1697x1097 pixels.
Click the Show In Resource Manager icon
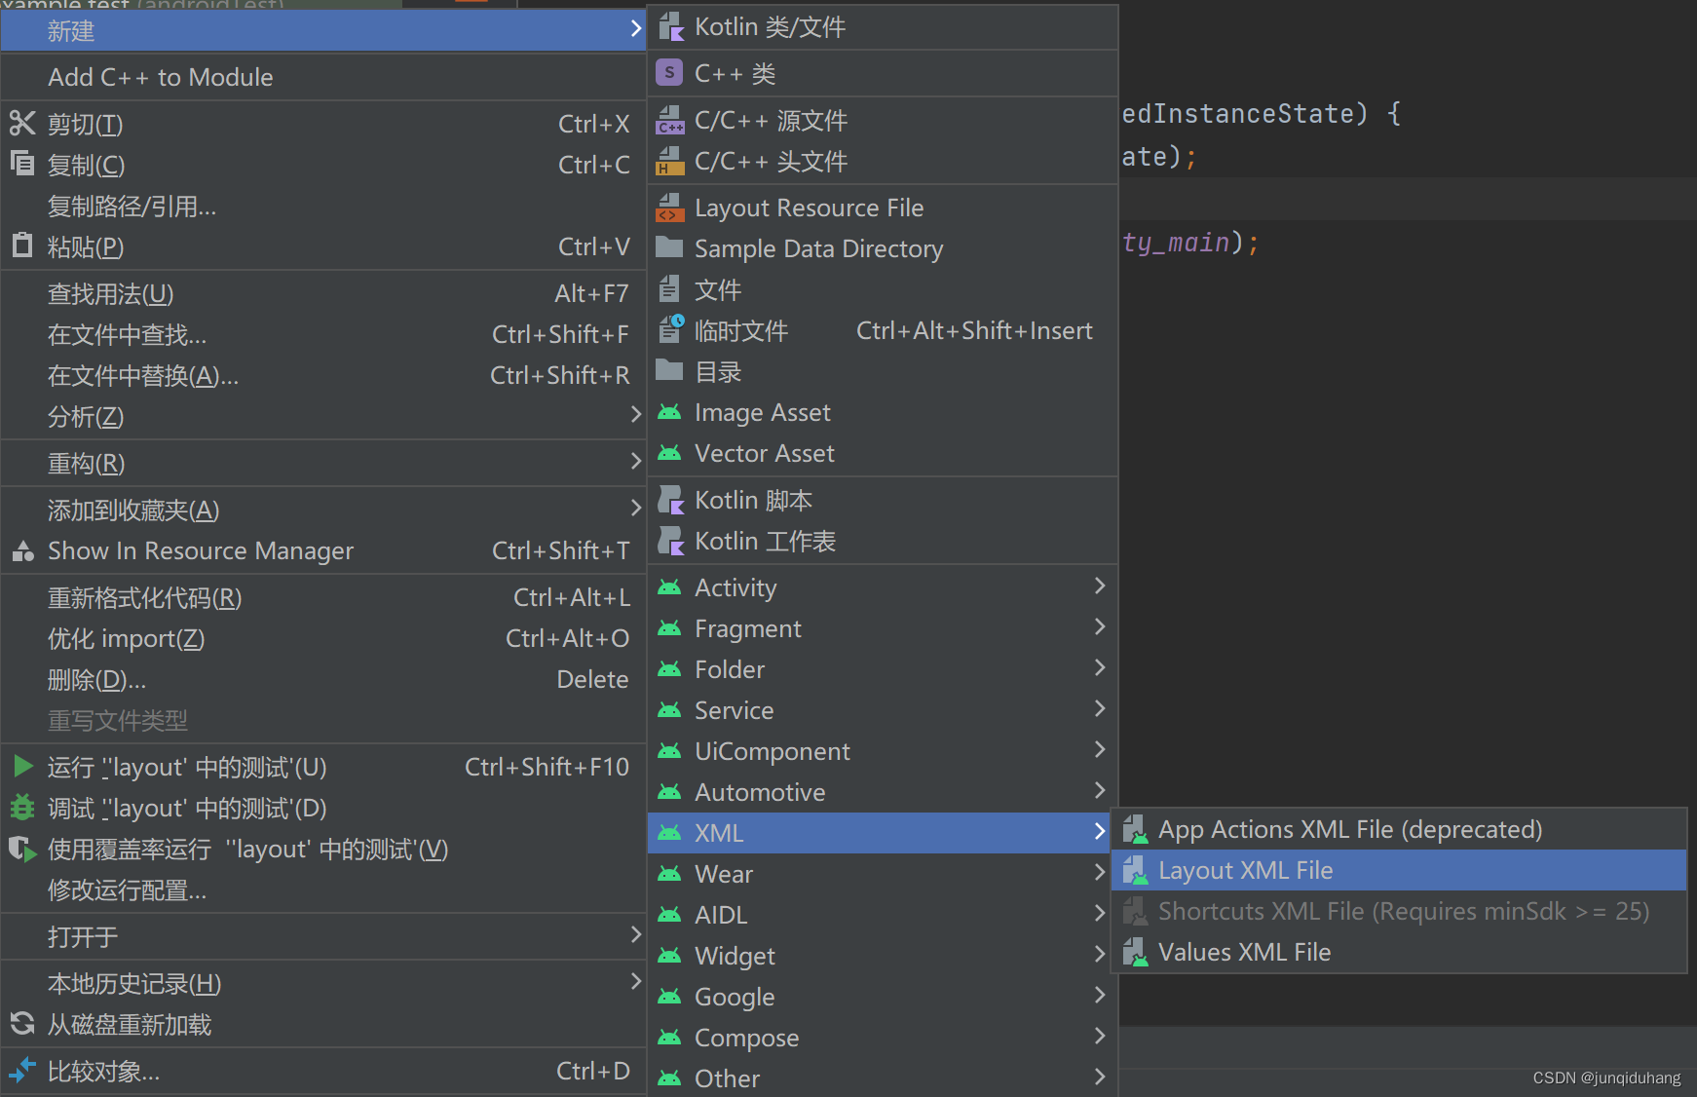click(22, 551)
